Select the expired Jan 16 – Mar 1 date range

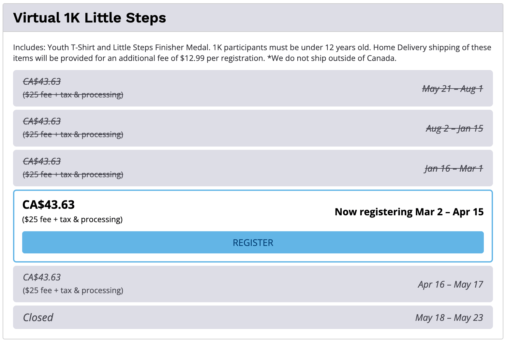tap(454, 168)
